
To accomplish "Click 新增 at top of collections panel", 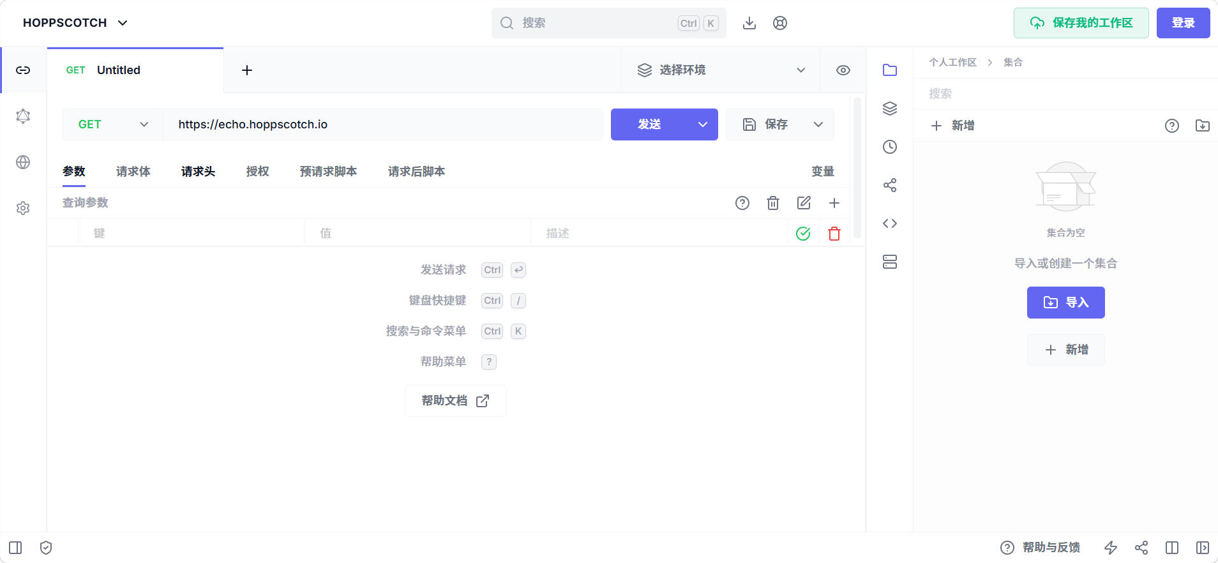I will pyautogui.click(x=952, y=126).
